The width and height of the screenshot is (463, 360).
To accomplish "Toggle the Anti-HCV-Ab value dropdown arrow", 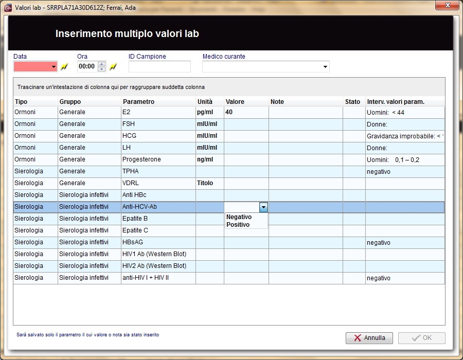I will tap(263, 207).
